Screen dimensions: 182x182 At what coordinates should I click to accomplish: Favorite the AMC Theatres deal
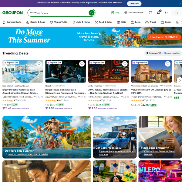pyautogui.click(x=125, y=64)
